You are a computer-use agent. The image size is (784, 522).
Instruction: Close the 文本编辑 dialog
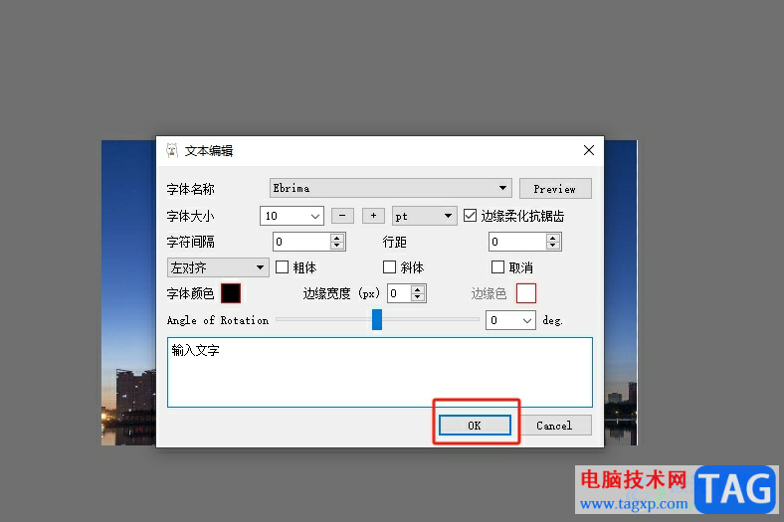pos(589,150)
